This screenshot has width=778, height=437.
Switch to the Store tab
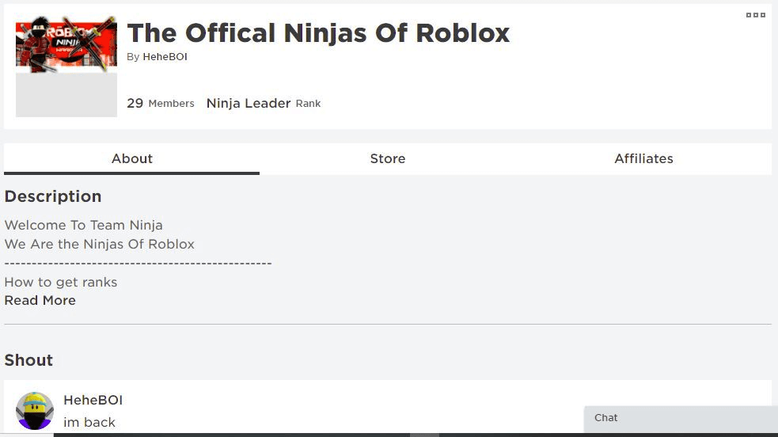388,158
